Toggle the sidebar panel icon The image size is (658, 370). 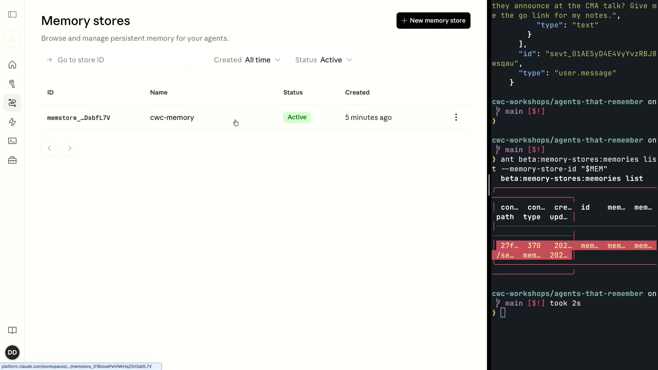(12, 14)
